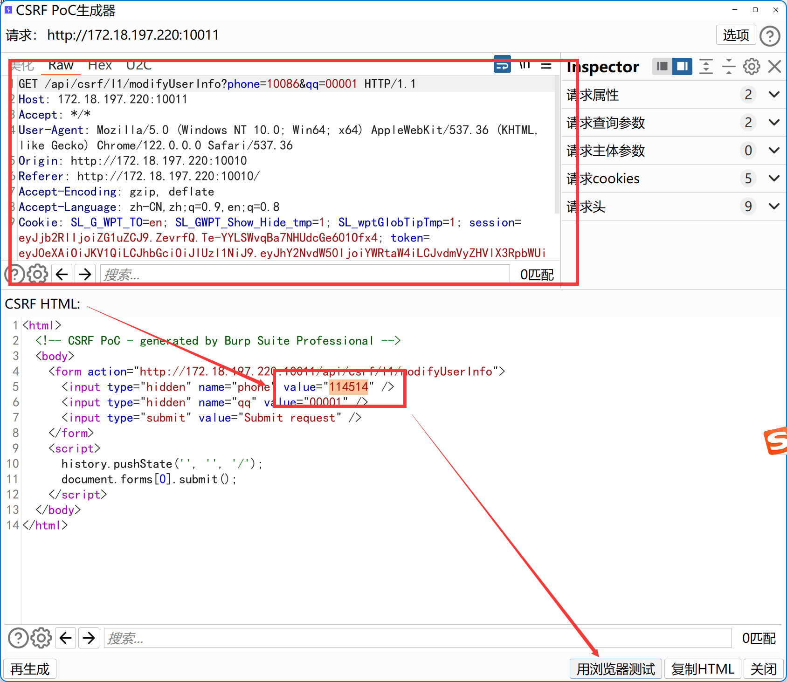
Task: Click the help icon next to 选项
Action: pyautogui.click(x=770, y=35)
